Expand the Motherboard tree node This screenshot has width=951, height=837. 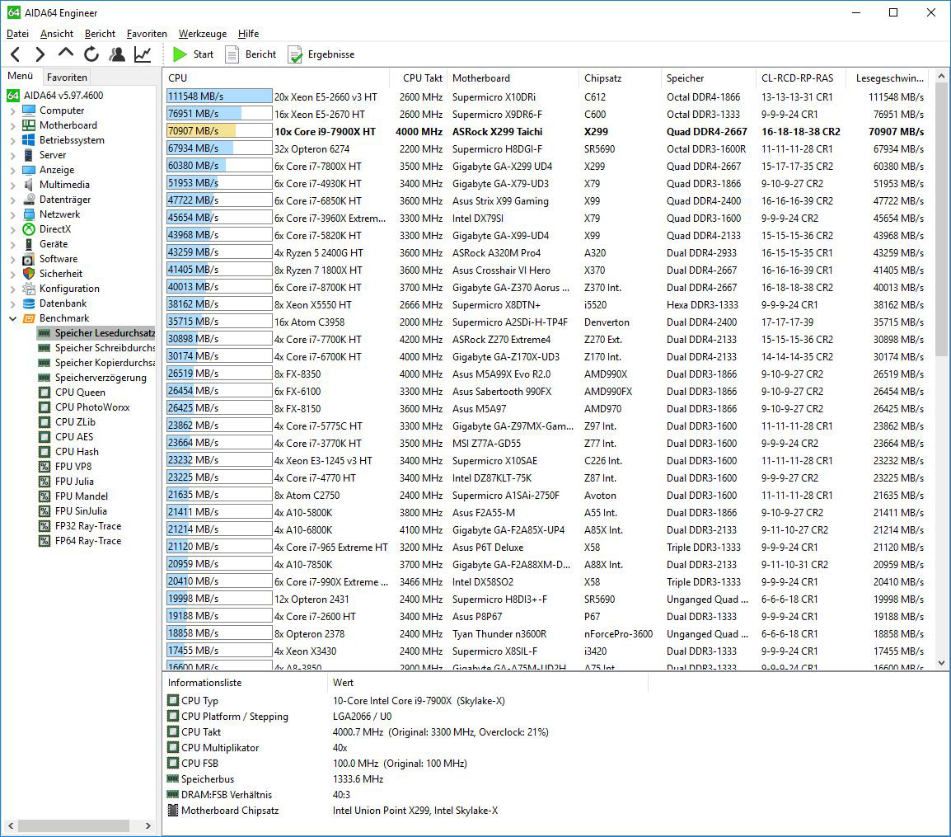[x=12, y=125]
